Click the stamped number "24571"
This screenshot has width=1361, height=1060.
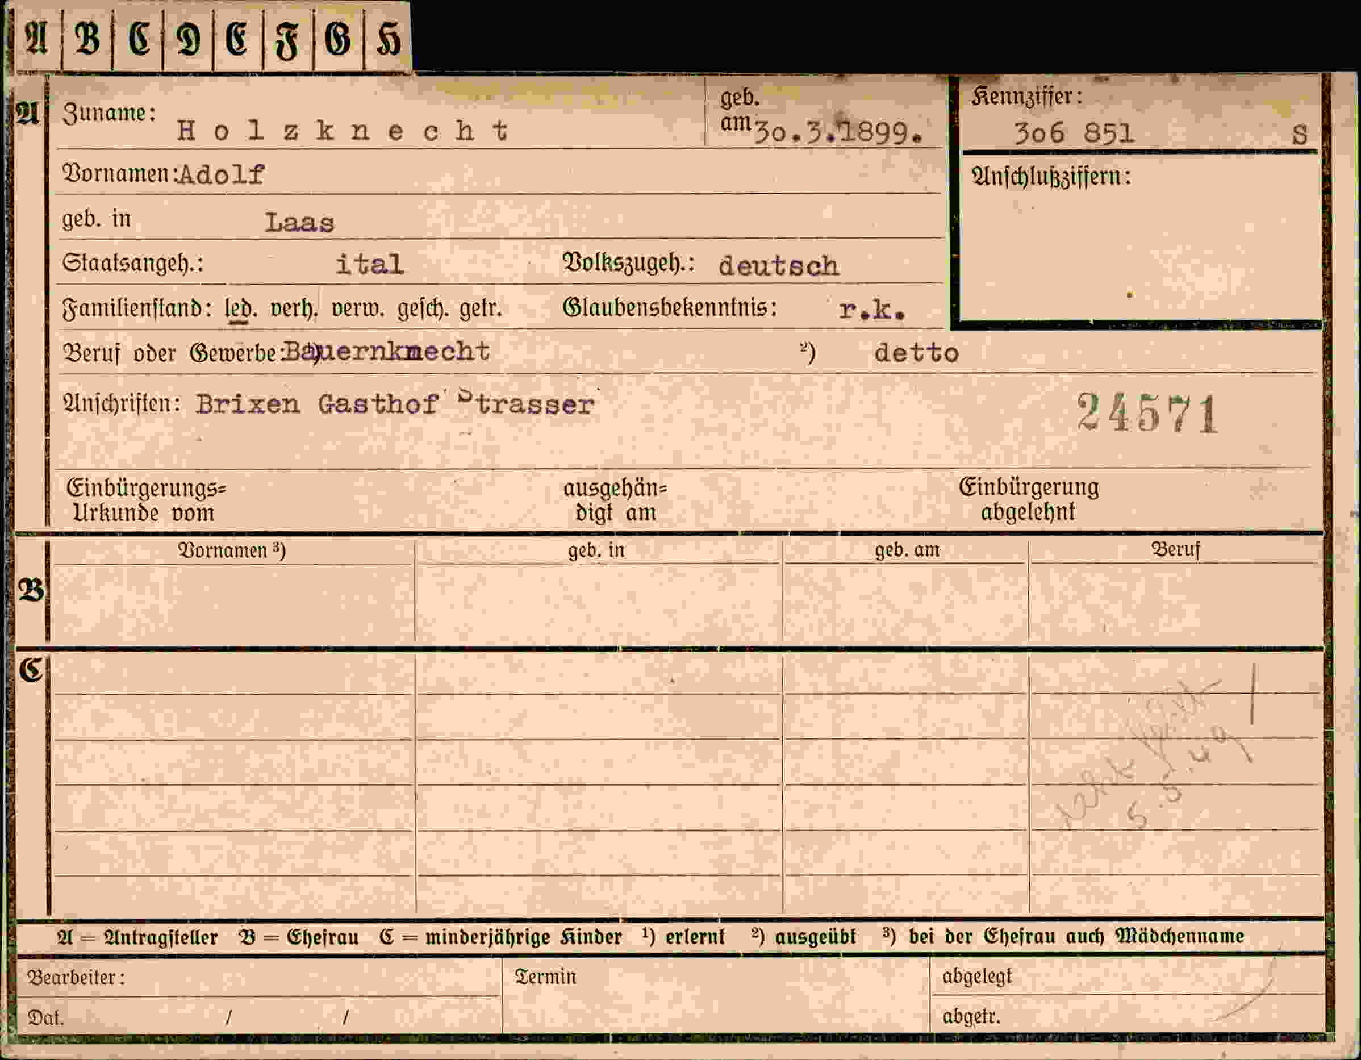1148,413
